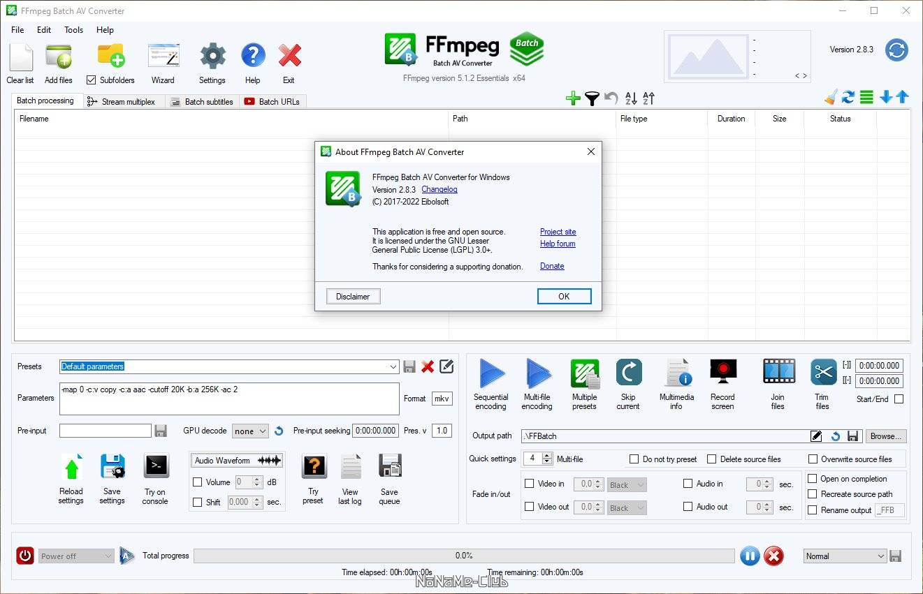Viewport: 923px width, 594px height.
Task: Open Multiple presets
Action: click(585, 373)
